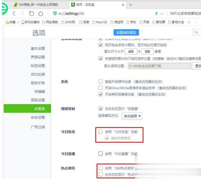Open 高级设置 in sidebar
This screenshot has height=180, width=201.
(x=38, y=100)
